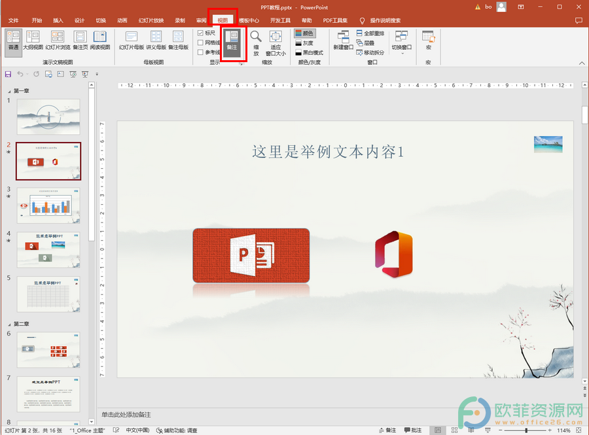
Task: Open ribbon display options in title bar
Action: (x=521, y=7)
